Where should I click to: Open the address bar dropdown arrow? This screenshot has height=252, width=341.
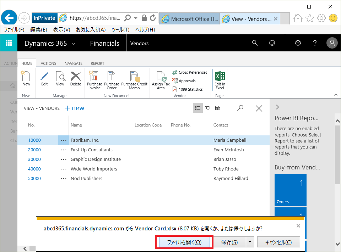[x=136, y=18]
